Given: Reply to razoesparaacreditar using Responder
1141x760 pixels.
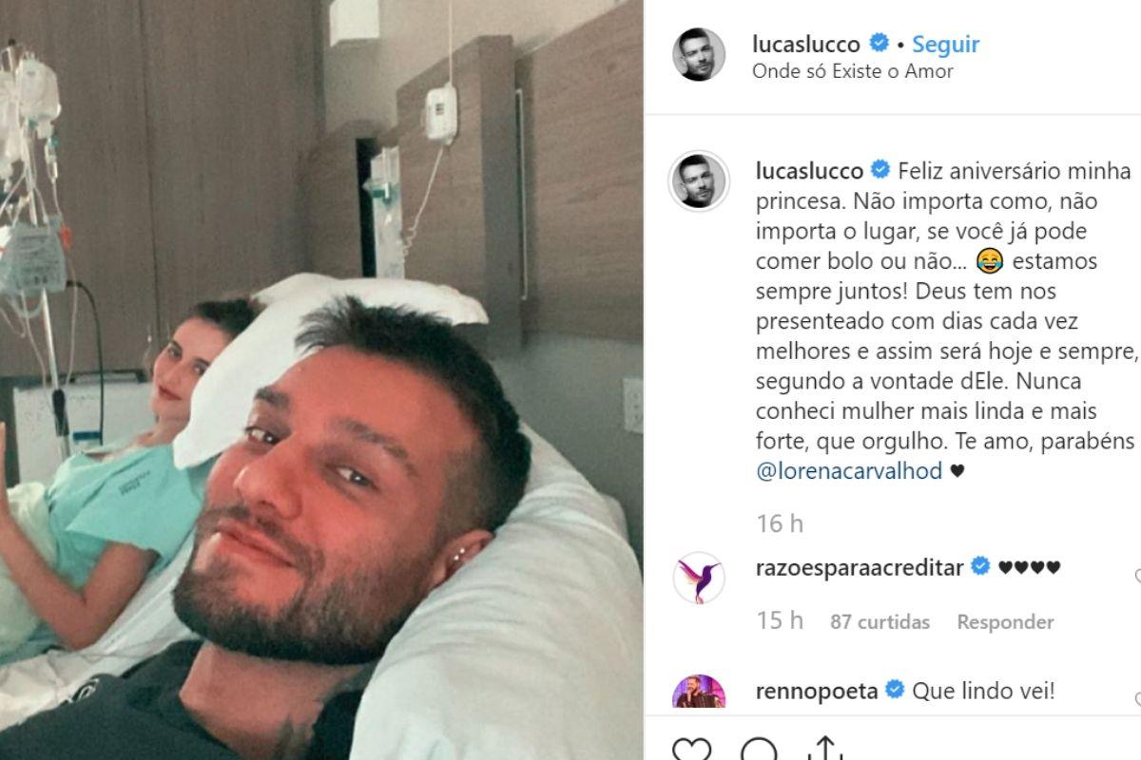Looking at the screenshot, I should tap(1005, 622).
